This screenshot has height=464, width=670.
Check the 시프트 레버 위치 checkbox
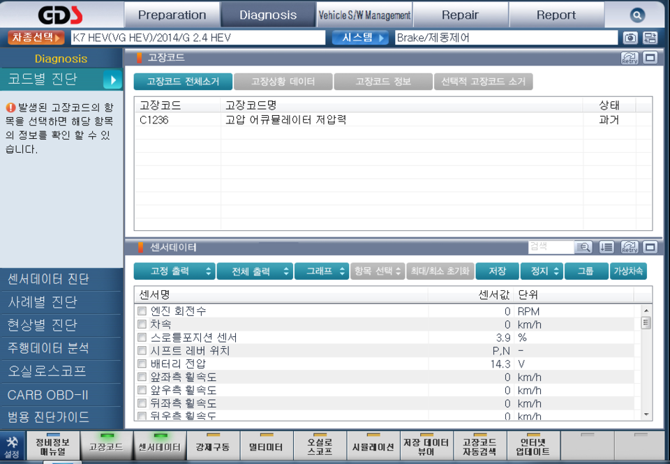click(142, 351)
